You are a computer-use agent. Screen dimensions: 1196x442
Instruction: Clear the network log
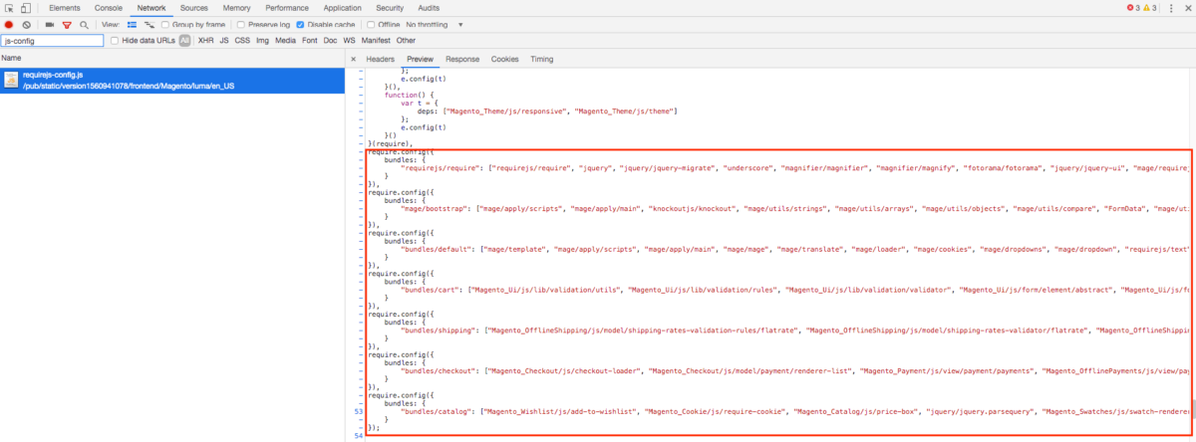tap(27, 24)
